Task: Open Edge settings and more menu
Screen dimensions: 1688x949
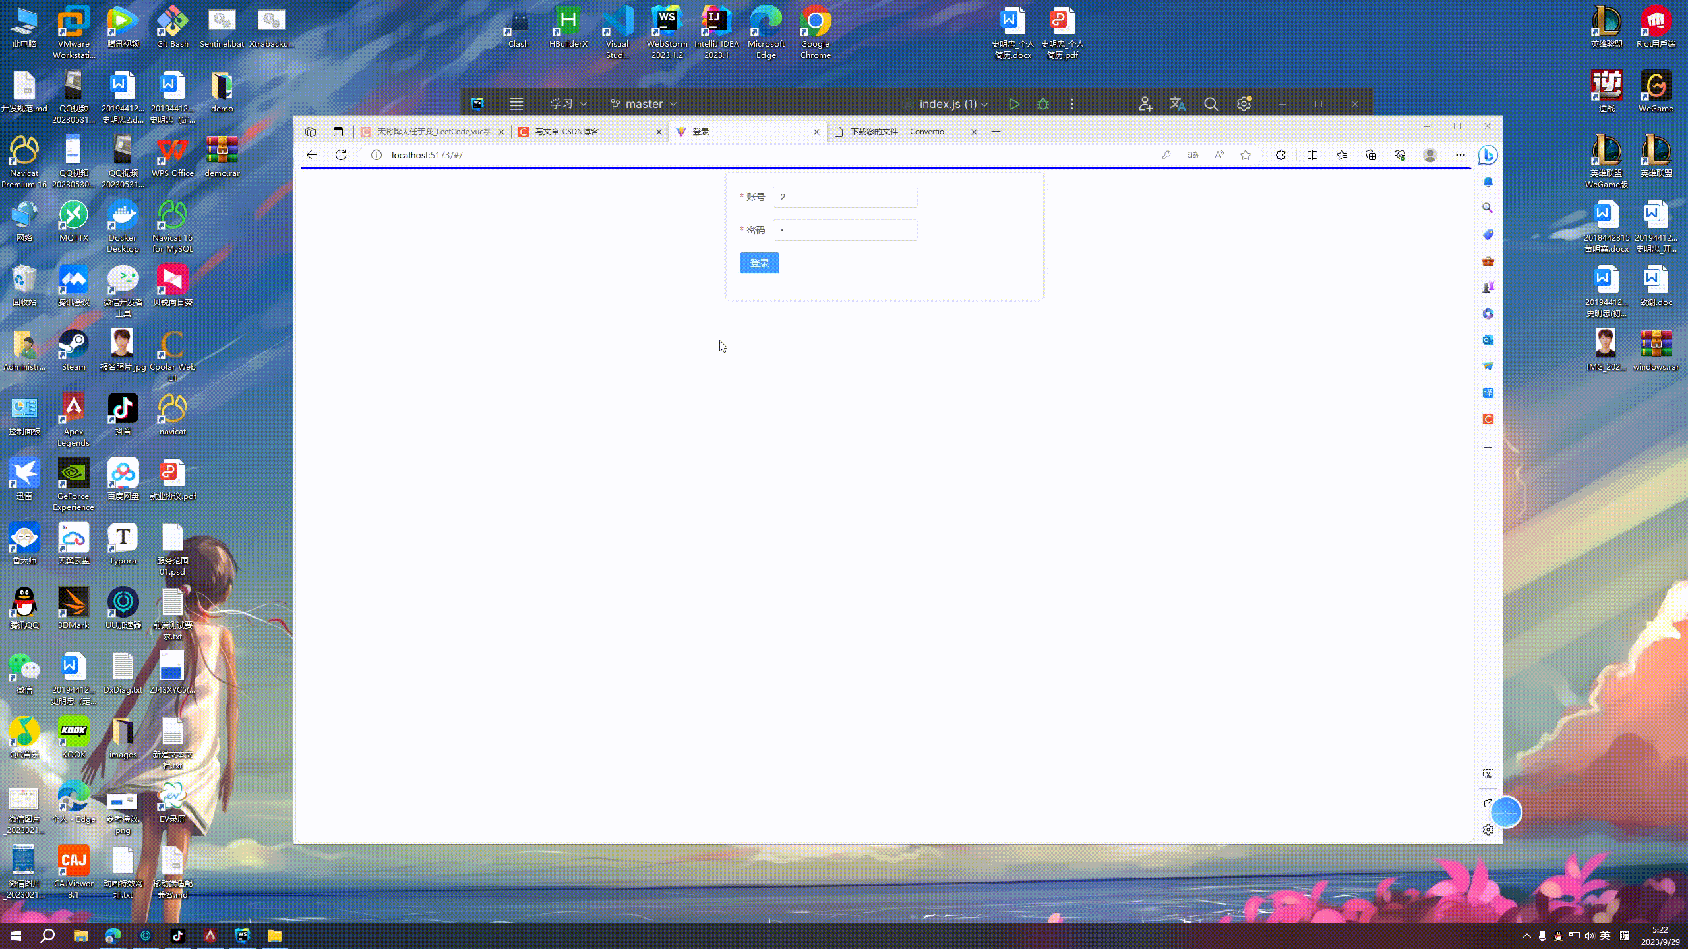Action: click(1460, 155)
